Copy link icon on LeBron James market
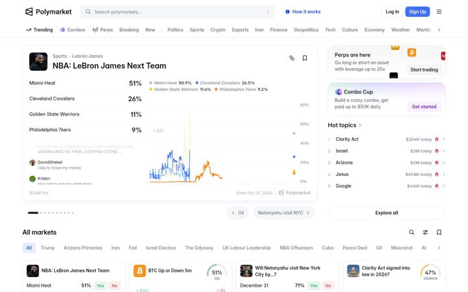The height and width of the screenshot is (292, 468). click(x=292, y=58)
